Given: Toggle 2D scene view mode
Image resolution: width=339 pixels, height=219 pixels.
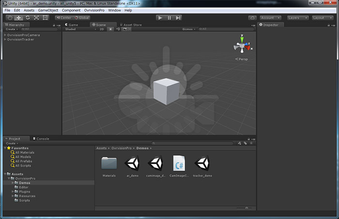Looking at the screenshot, I should (102, 29).
